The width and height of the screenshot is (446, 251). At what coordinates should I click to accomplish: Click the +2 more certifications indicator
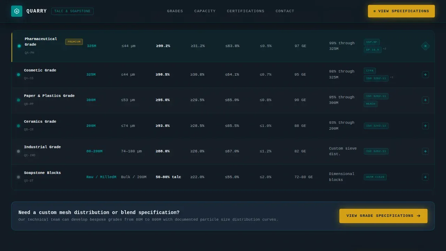pos(385,49)
